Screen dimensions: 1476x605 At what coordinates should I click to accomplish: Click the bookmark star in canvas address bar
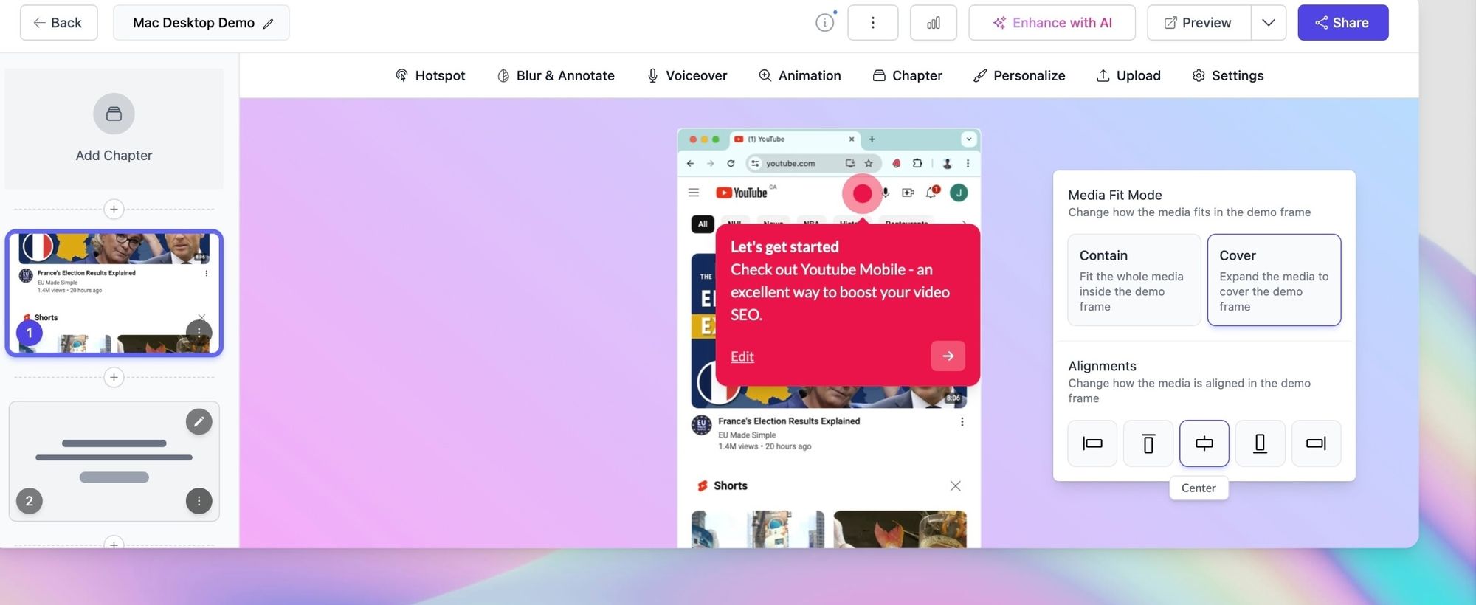869,163
